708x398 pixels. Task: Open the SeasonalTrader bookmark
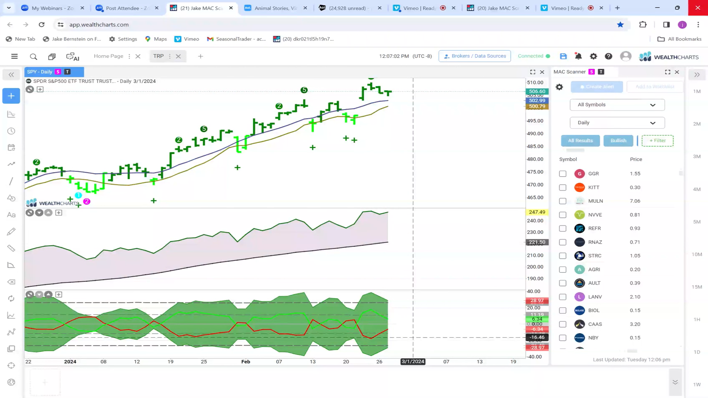tap(236, 39)
